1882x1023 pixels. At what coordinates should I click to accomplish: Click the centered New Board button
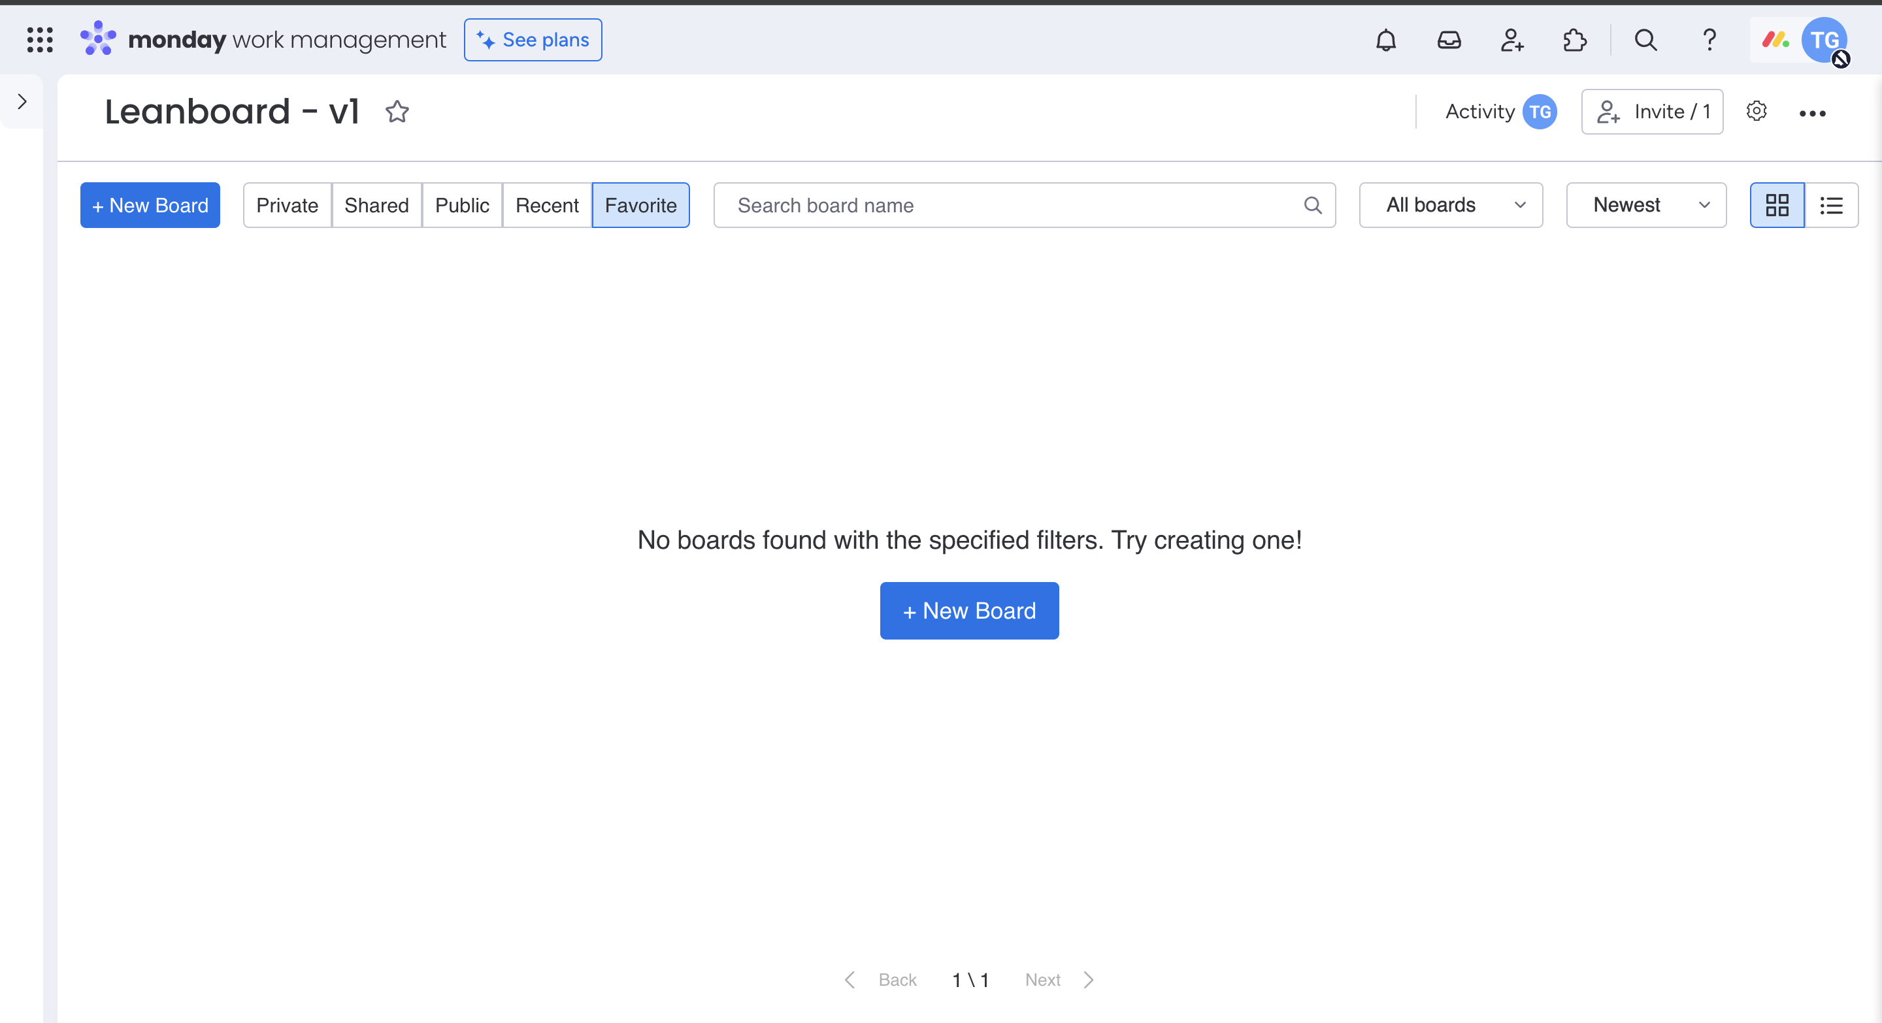(x=968, y=610)
